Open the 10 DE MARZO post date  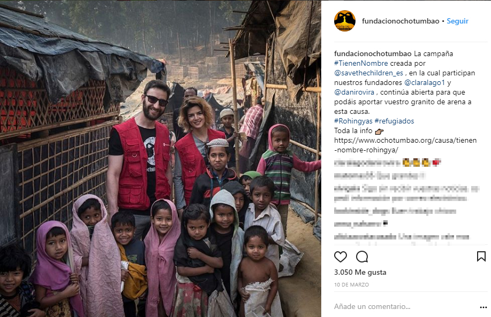[351, 285]
